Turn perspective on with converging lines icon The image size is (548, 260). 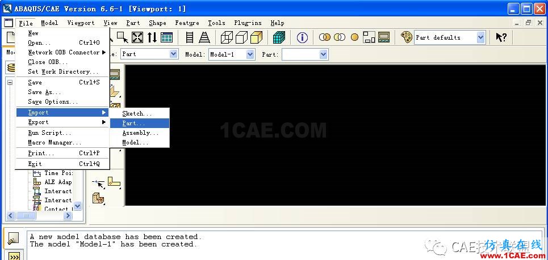coord(204,37)
